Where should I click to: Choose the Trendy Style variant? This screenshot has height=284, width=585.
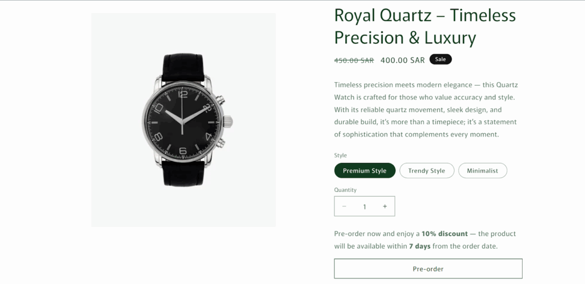426,171
